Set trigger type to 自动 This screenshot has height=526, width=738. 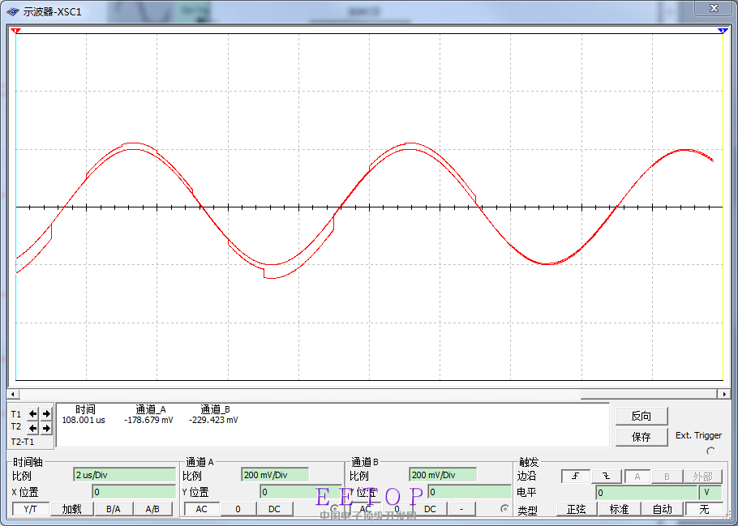pyautogui.click(x=663, y=509)
